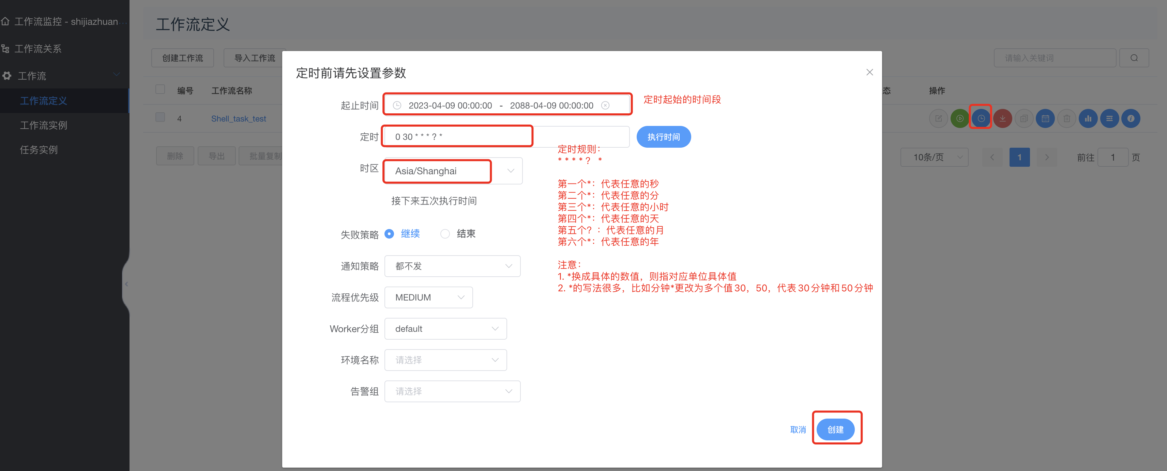Open the MEDIUM priority dropdown
Viewport: 1167px width, 471px height.
(428, 297)
